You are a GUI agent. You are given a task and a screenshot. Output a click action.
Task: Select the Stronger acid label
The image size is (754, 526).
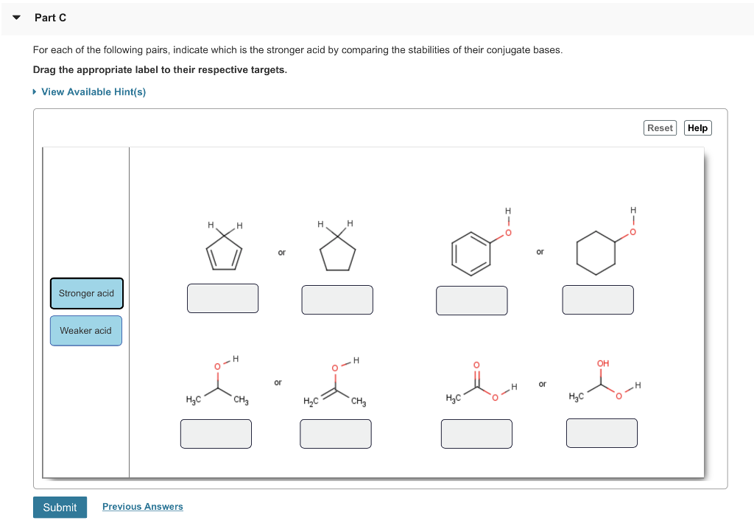86,293
